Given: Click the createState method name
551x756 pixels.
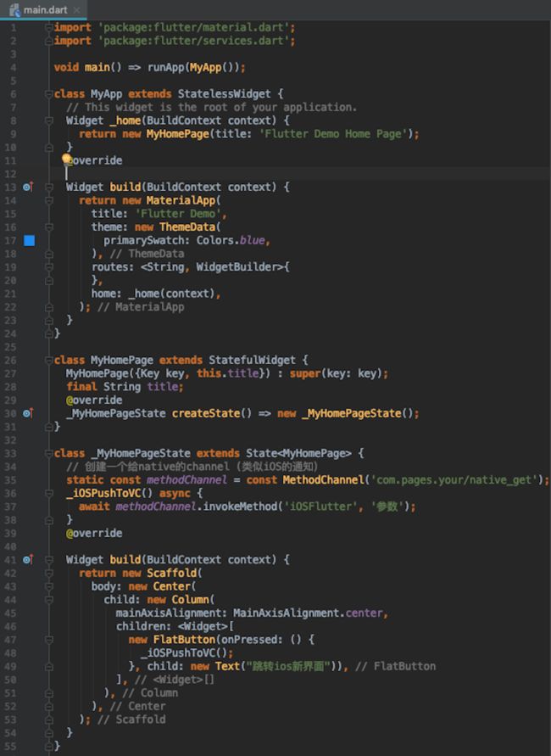Looking at the screenshot, I should (206, 413).
